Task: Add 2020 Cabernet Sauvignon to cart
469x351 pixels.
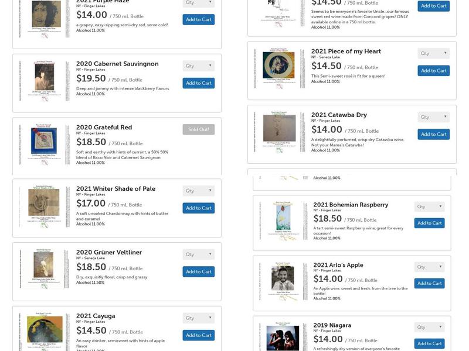Action: tap(198, 83)
